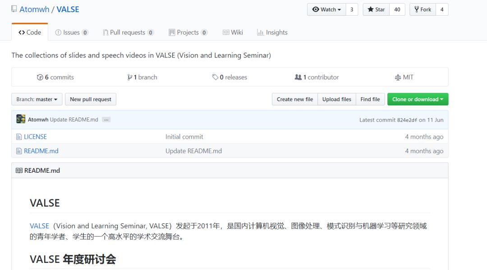
Task: Fork the repository
Action: (423, 9)
